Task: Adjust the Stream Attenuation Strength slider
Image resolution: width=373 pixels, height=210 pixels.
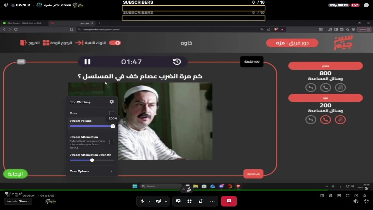Action: click(x=92, y=160)
